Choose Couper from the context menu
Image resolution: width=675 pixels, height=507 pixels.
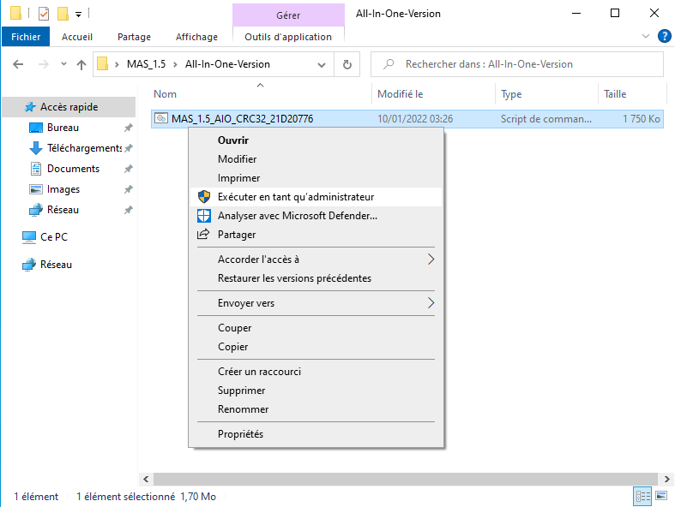click(x=316, y=328)
